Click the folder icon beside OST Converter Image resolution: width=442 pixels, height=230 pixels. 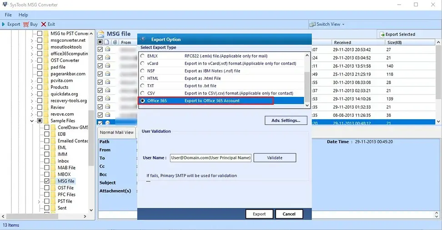pyautogui.click(x=46, y=60)
